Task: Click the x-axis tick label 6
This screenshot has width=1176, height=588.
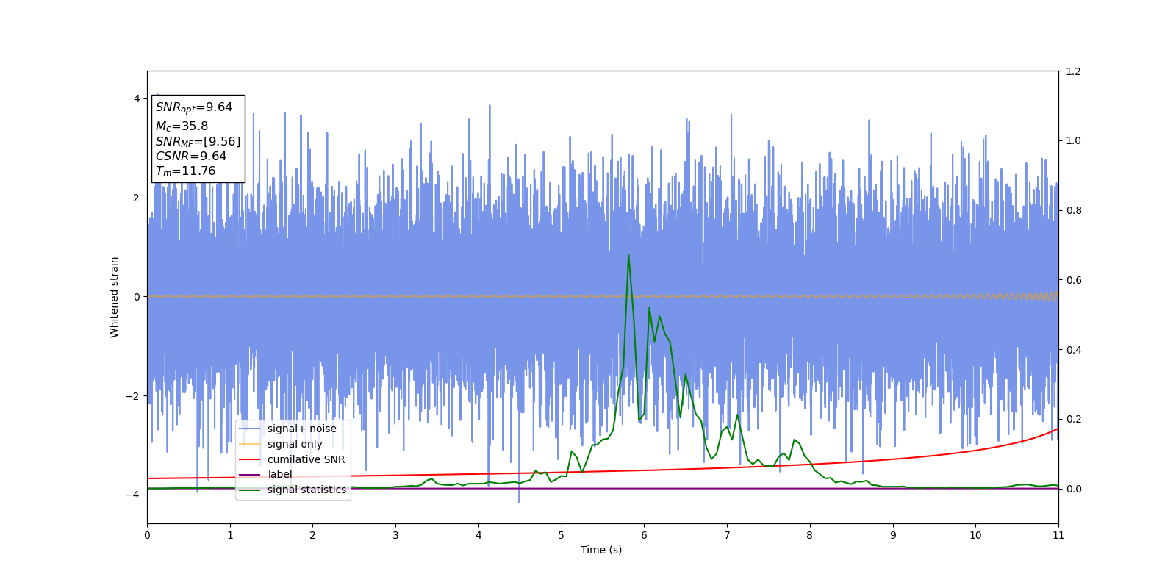Action: point(644,535)
